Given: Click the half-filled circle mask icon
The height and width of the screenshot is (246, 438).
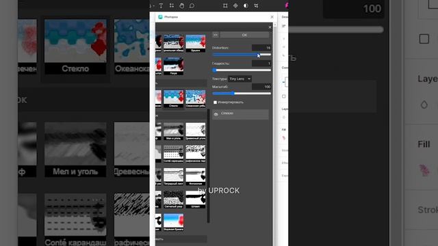Looking at the screenshot, I should pyautogui.click(x=246, y=5).
